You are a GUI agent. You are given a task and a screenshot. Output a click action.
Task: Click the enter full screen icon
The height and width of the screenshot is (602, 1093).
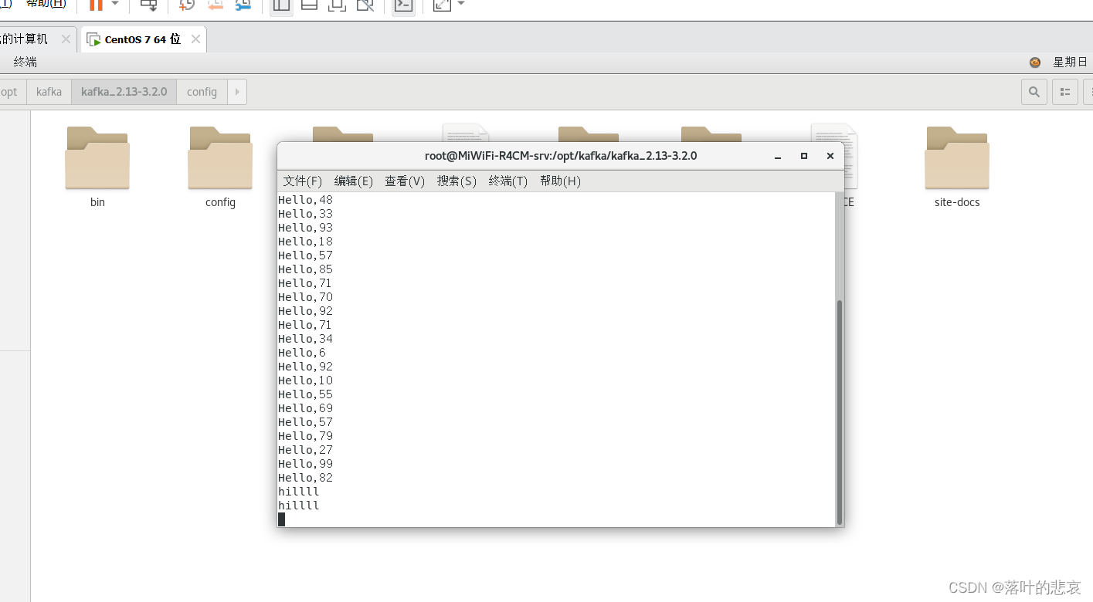point(442,5)
